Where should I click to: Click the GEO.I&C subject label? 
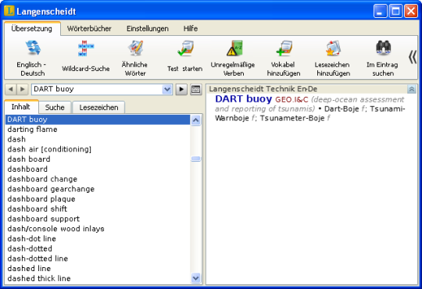[291, 100]
